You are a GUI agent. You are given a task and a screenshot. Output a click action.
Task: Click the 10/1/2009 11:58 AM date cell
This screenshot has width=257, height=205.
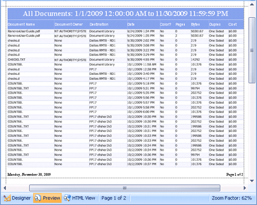(x=142, y=64)
